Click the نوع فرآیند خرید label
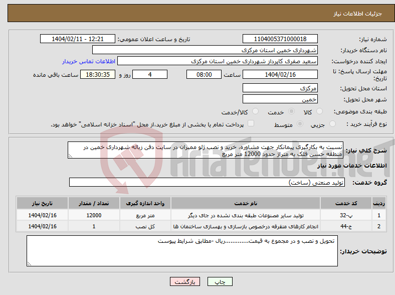Screen dimensions: 395x295 point(366,124)
